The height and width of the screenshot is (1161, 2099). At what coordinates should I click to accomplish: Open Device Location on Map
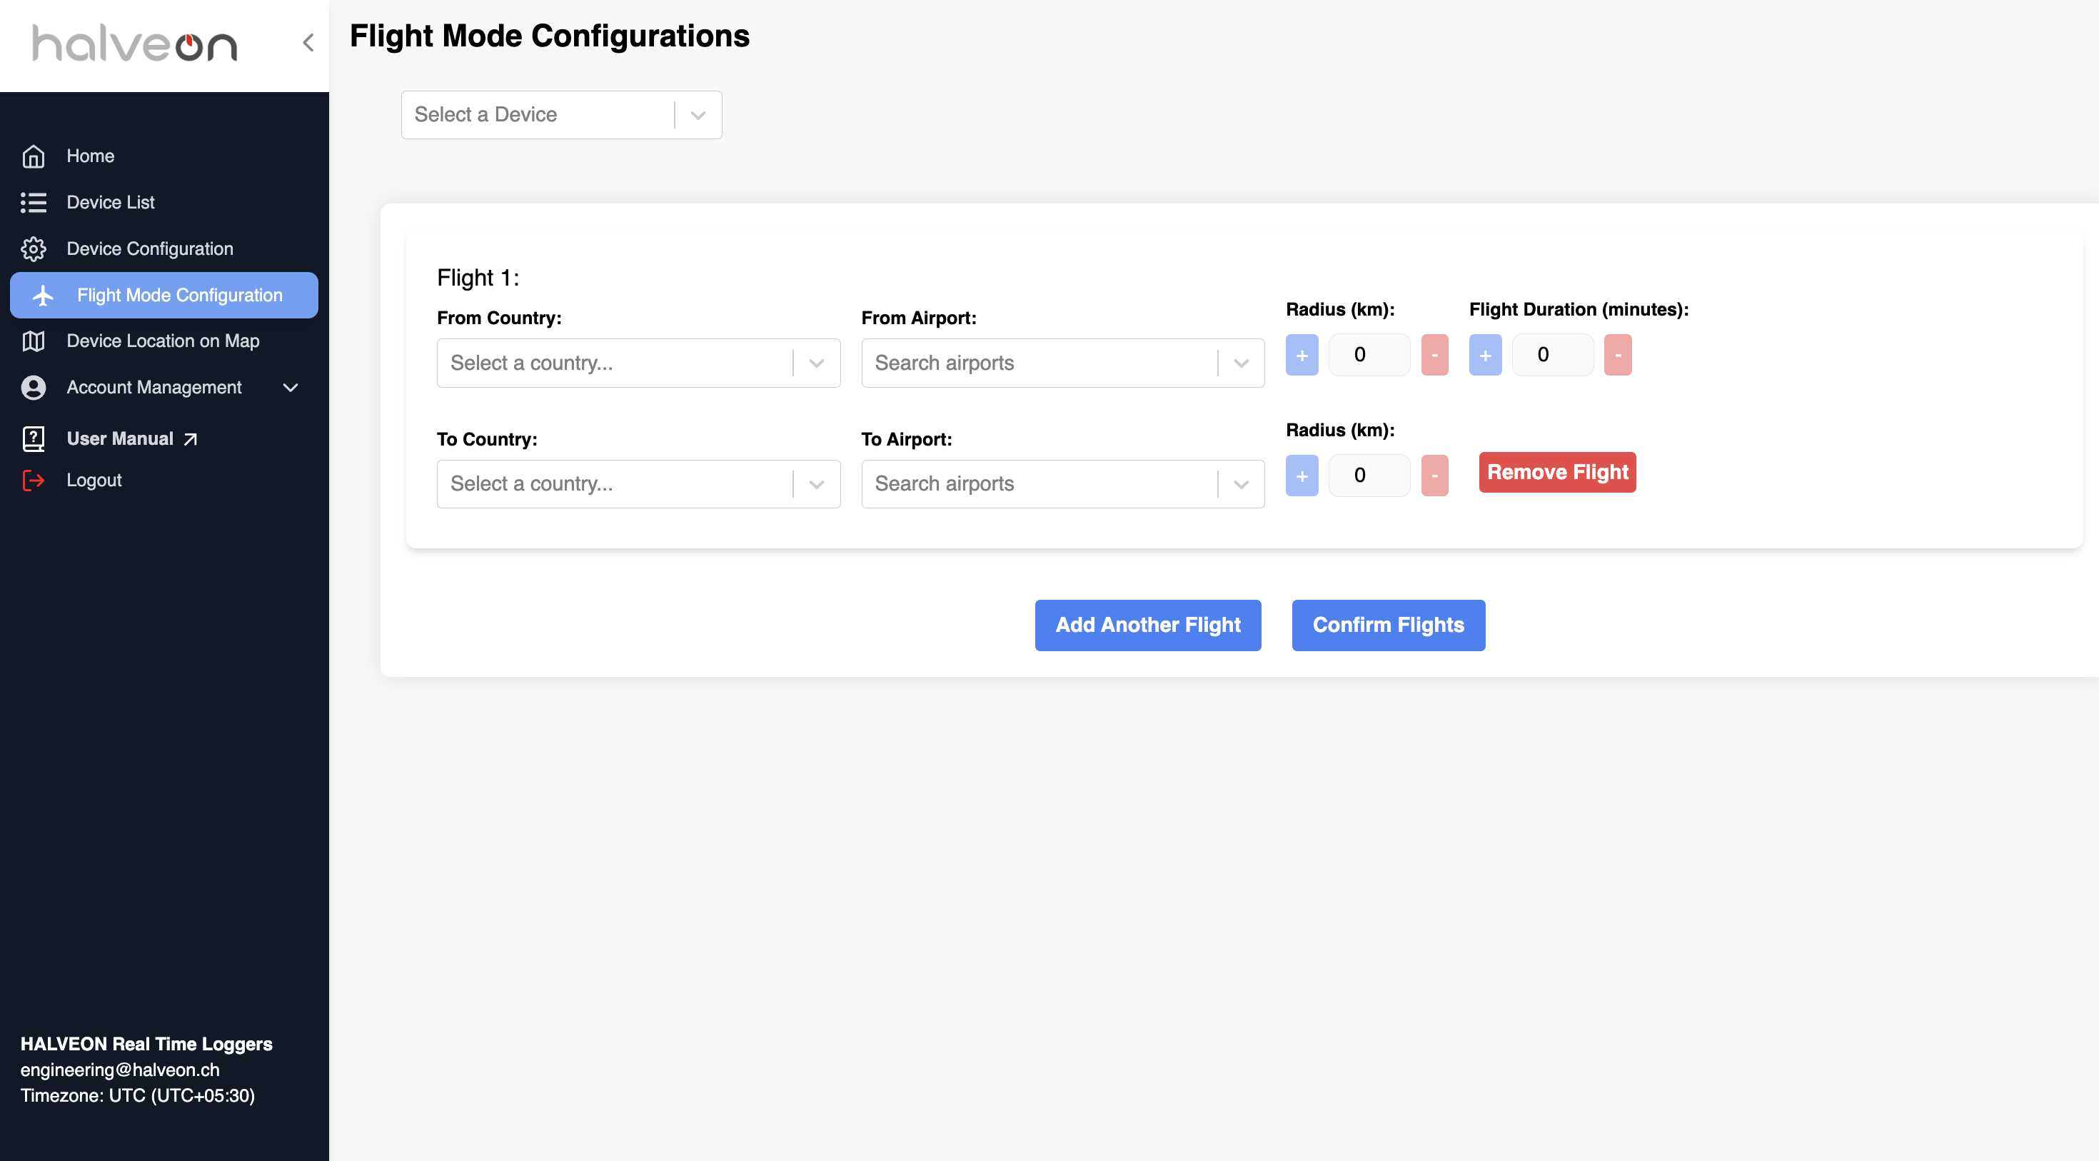pyautogui.click(x=163, y=341)
